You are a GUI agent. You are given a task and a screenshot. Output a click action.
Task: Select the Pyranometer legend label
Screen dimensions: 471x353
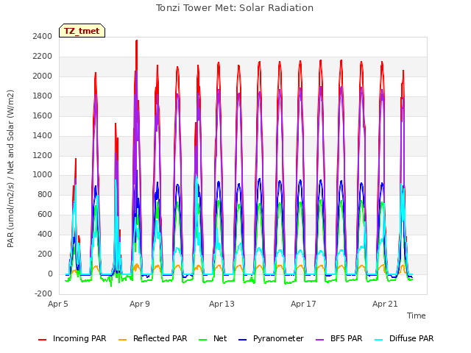[278, 338]
